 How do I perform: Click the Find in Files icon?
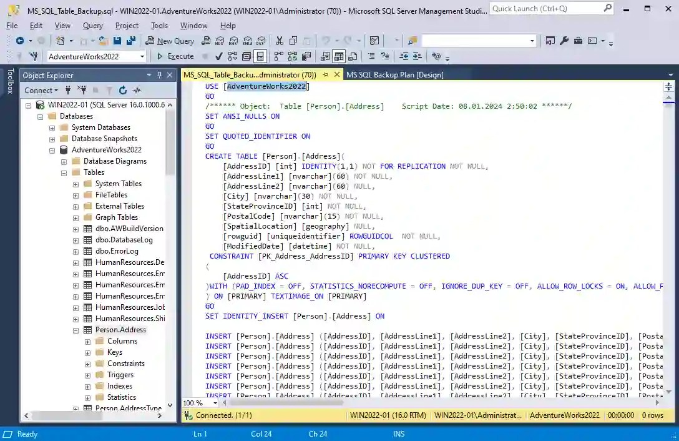[413, 41]
